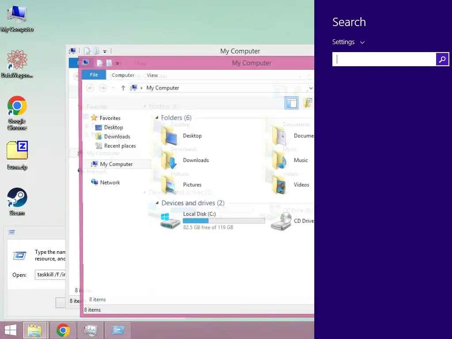This screenshot has width=452, height=339.
Task: Go up one folder level
Action: tap(123, 88)
